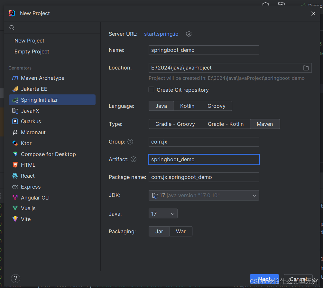Select Ktor generator entry

[52, 144]
